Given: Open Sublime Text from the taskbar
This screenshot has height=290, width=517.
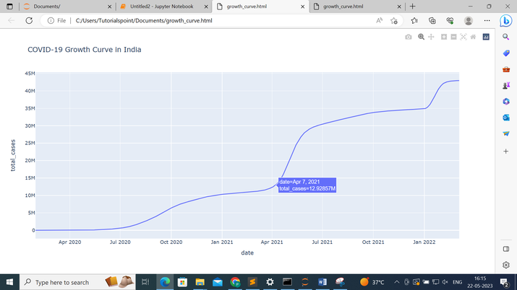Looking at the screenshot, I should tap(252, 282).
